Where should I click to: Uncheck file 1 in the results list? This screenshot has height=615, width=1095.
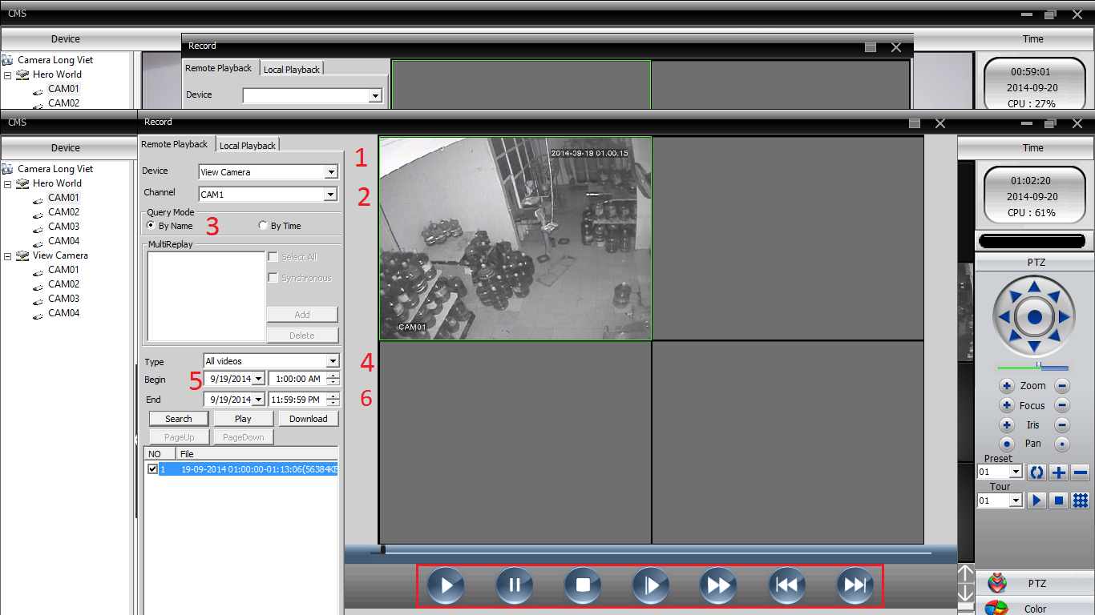(153, 469)
